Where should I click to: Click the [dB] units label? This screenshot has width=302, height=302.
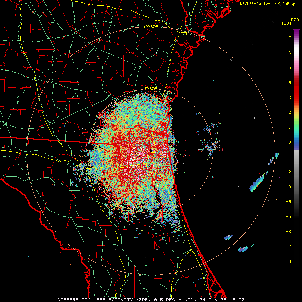(286, 23)
